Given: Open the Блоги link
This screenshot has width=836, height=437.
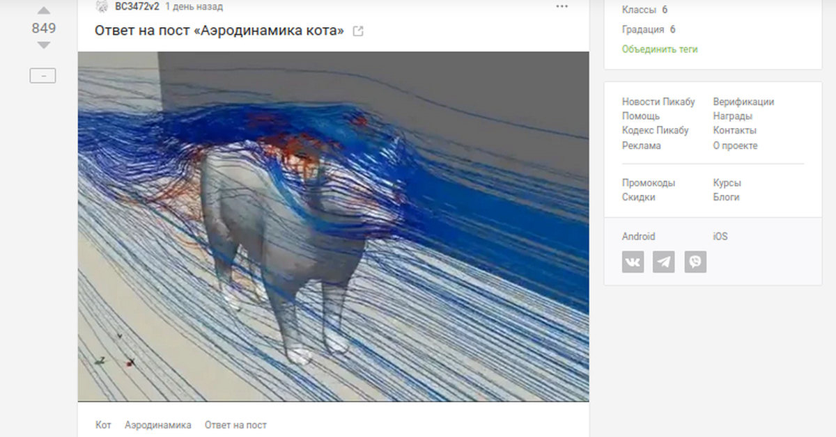Looking at the screenshot, I should (x=727, y=197).
